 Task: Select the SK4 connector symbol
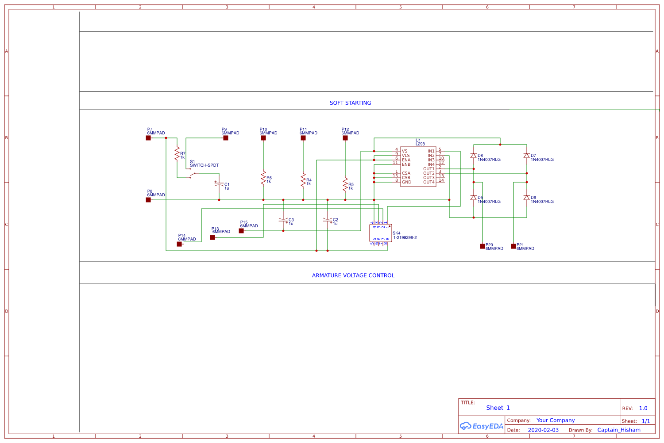380,233
